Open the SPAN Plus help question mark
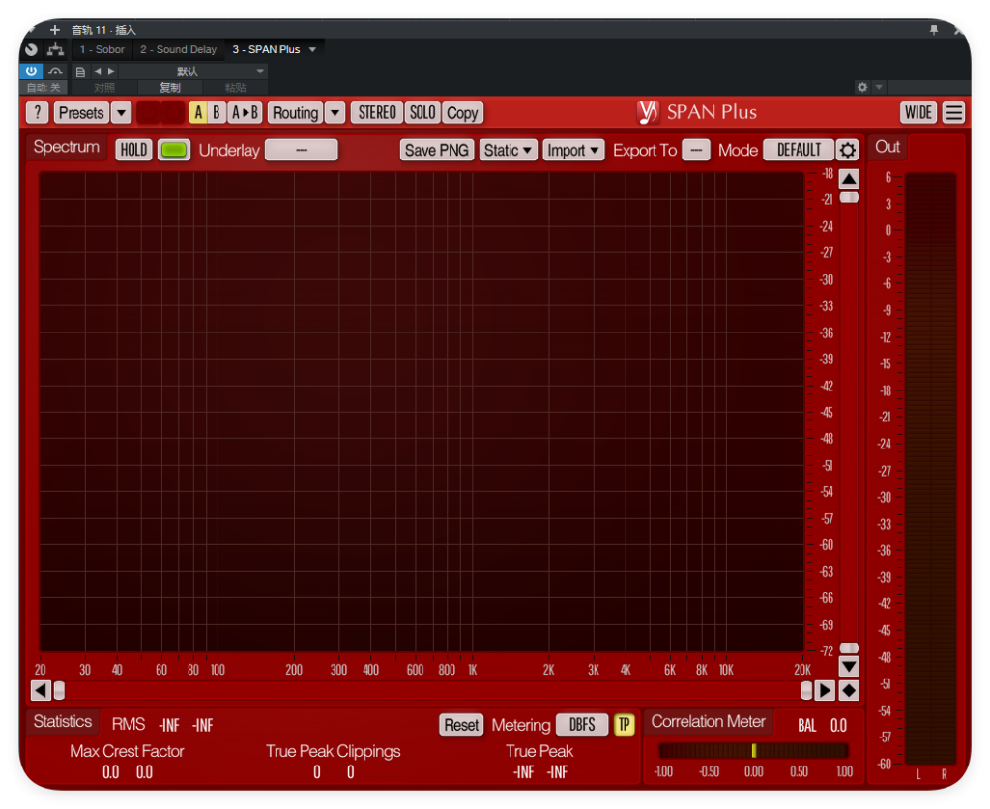990x809 pixels. 38,113
